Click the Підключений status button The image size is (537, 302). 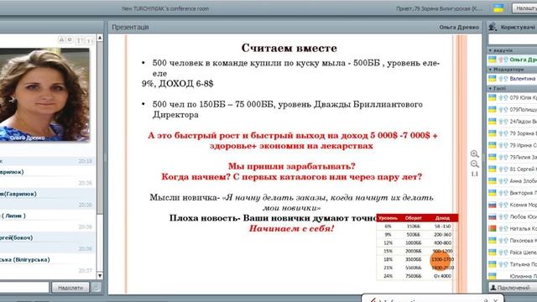(x=513, y=288)
